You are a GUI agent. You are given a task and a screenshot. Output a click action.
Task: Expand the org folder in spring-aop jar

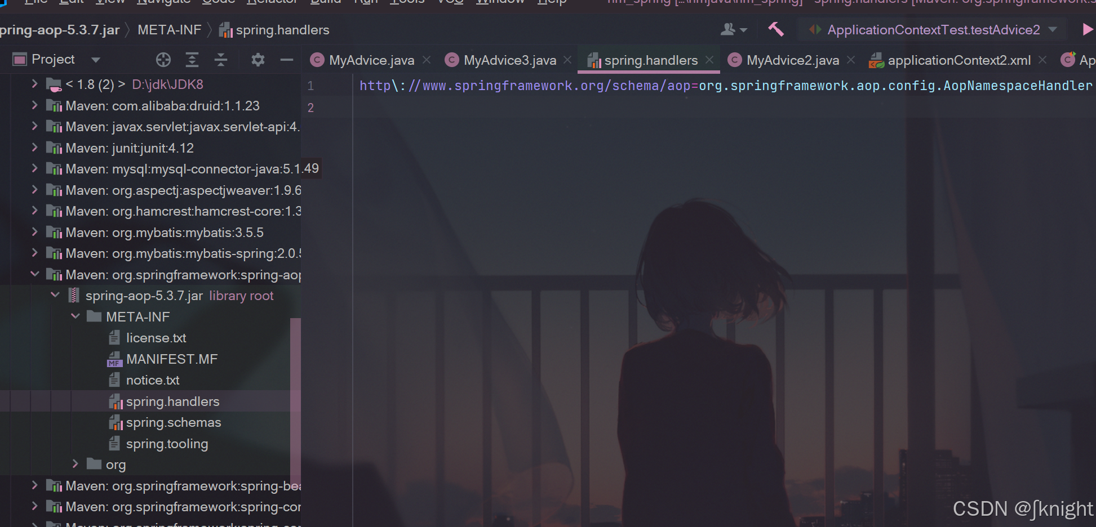76,464
